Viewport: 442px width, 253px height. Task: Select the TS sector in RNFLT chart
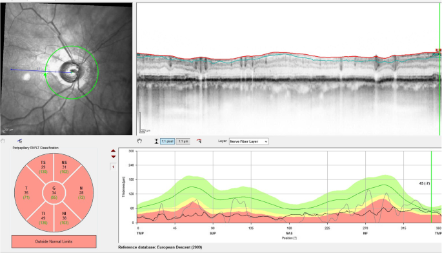[x=43, y=167]
